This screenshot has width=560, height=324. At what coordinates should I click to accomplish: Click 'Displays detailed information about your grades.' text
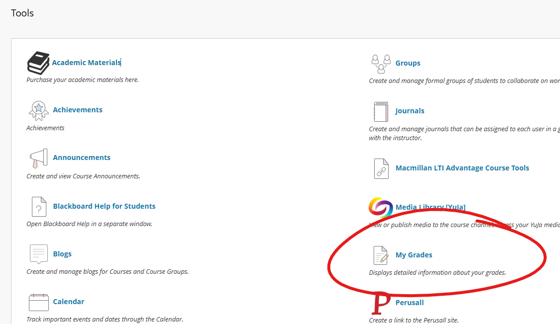(x=437, y=273)
